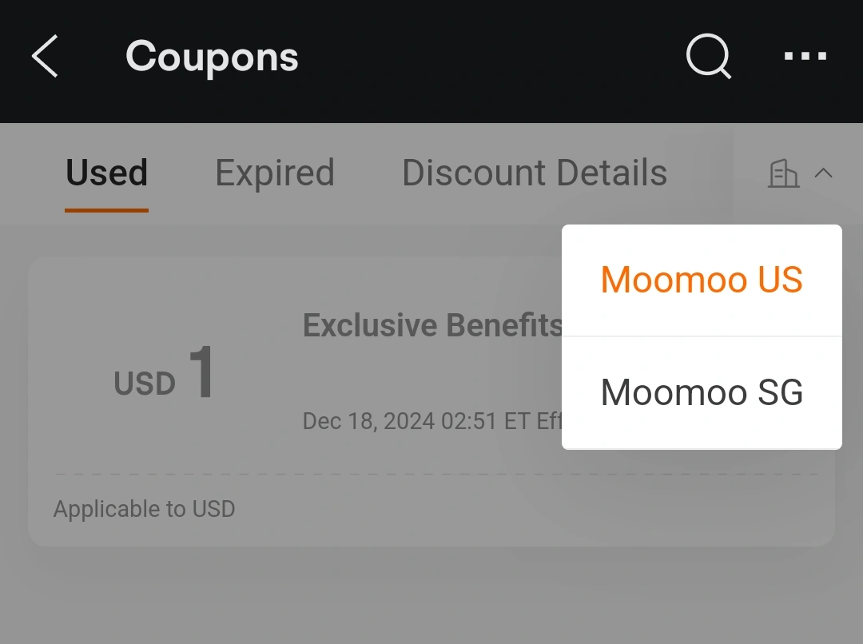Choose Moomoo SG in the broker list
Screen dimensions: 863x644
702,393
